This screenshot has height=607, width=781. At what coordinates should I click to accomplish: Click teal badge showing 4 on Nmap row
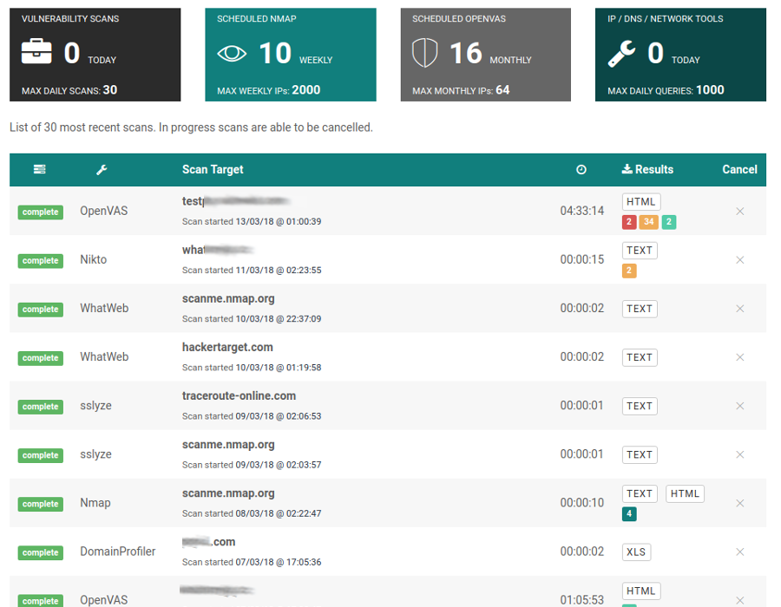coord(629,514)
